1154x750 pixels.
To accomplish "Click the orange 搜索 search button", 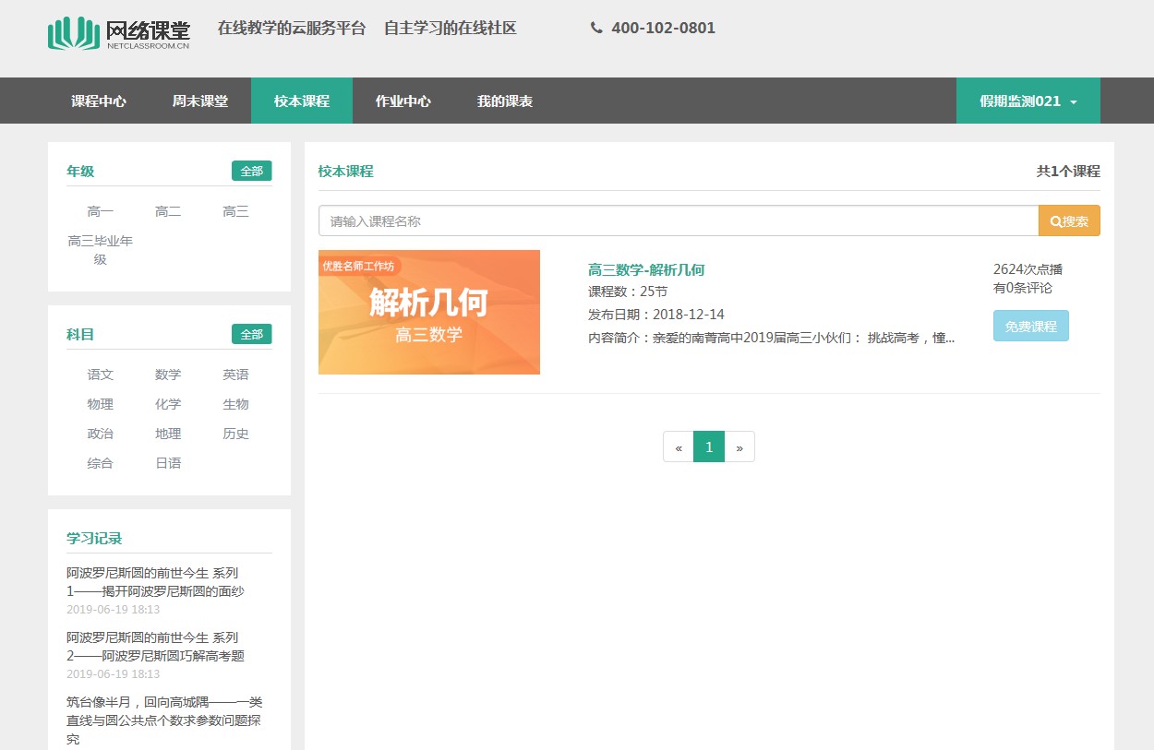I will click(x=1069, y=221).
